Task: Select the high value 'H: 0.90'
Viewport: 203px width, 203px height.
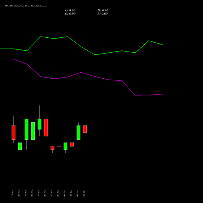Action: pyautogui.click(x=103, y=11)
